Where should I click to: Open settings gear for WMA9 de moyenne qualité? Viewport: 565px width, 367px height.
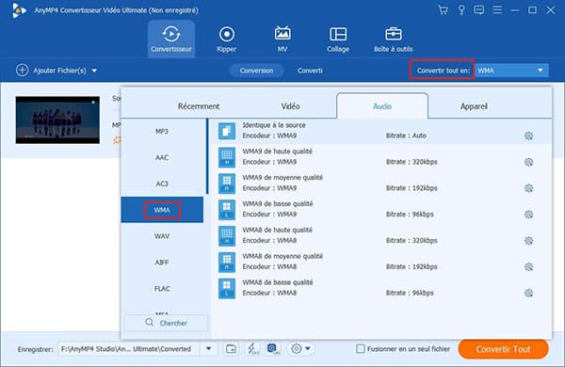coord(528,188)
